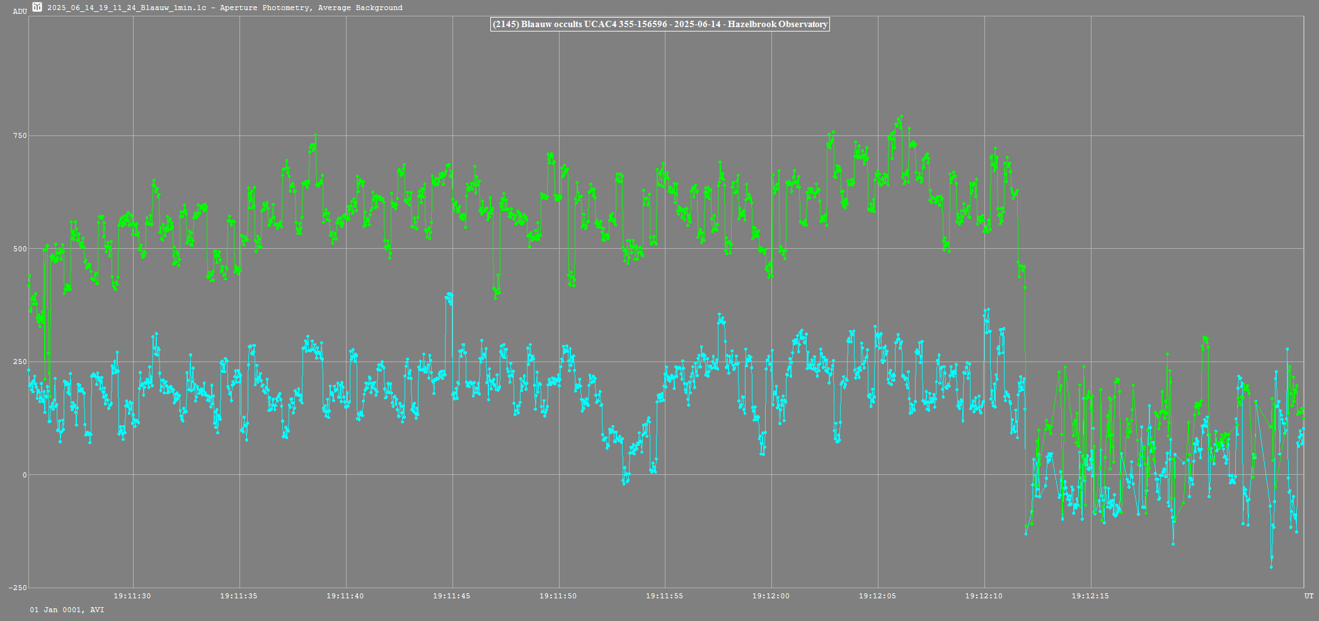Select the 19:11:40 time axis label
The width and height of the screenshot is (1319, 621).
point(345,596)
